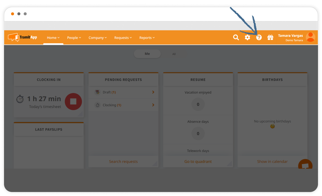Stop the timer with red stop button
The height and width of the screenshot is (196, 322).
tap(73, 102)
